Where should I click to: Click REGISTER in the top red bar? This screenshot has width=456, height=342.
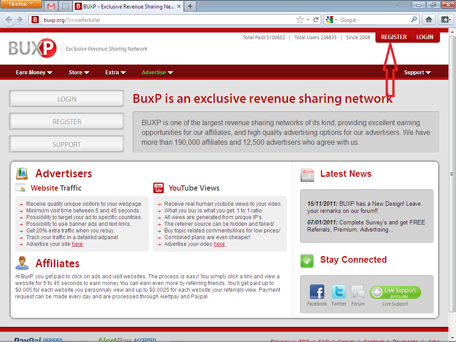[x=394, y=37]
